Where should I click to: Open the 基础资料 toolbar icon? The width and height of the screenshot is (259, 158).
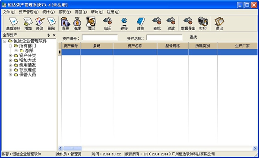(13, 24)
